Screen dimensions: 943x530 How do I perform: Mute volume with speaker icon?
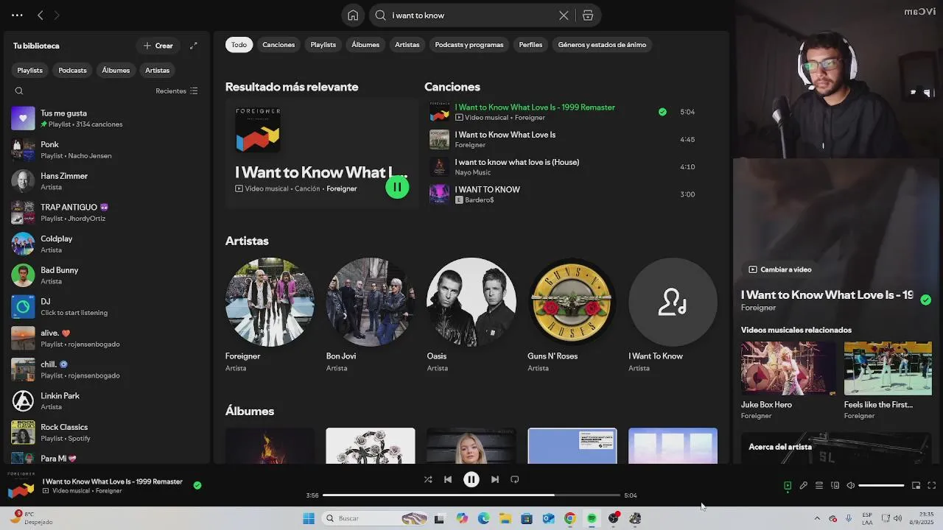(x=851, y=486)
